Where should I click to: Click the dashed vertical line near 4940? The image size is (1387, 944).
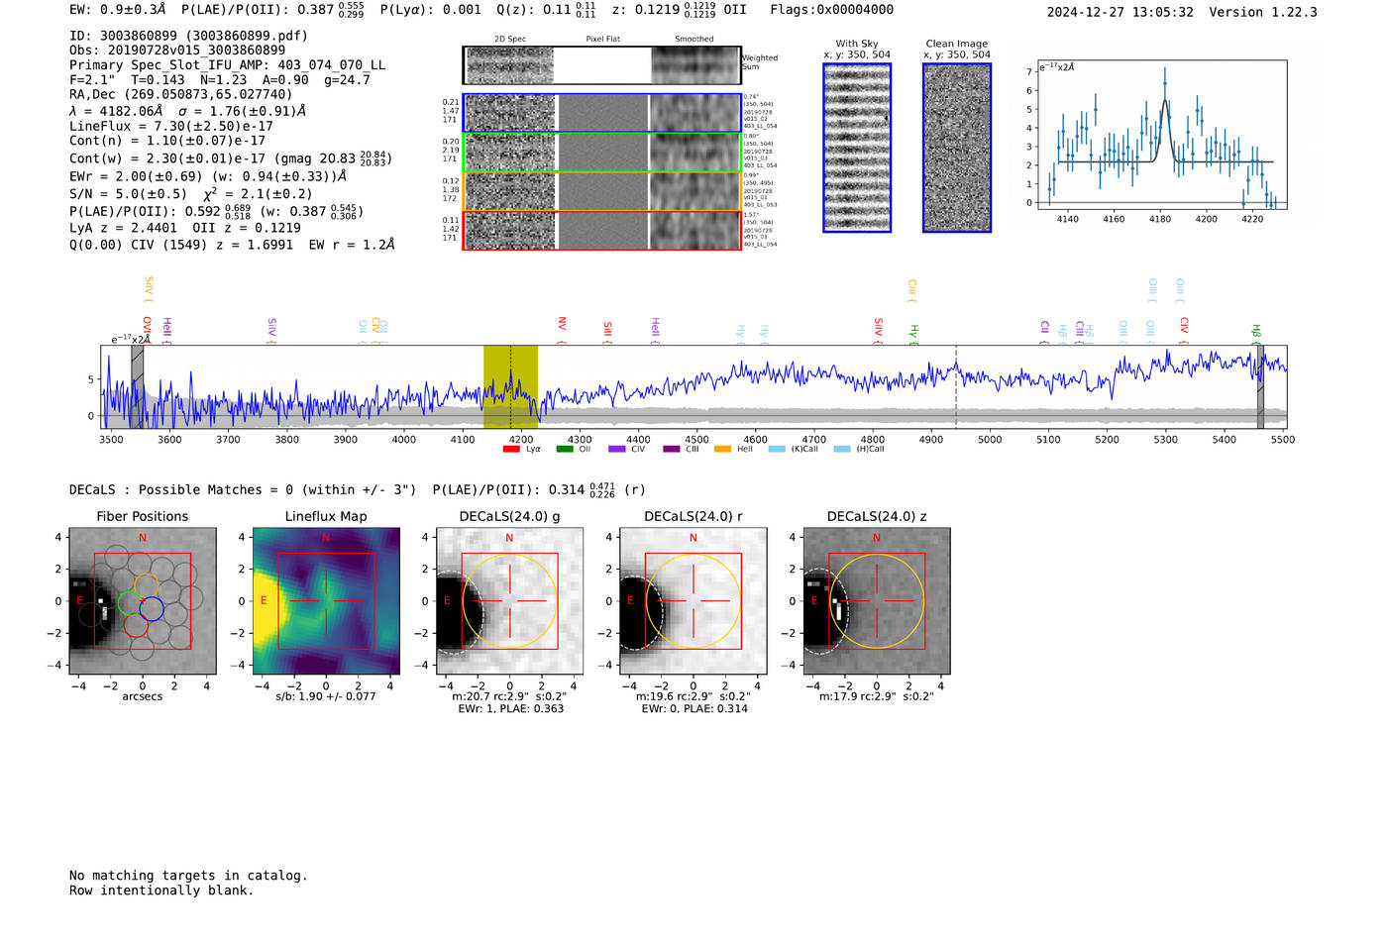(956, 386)
